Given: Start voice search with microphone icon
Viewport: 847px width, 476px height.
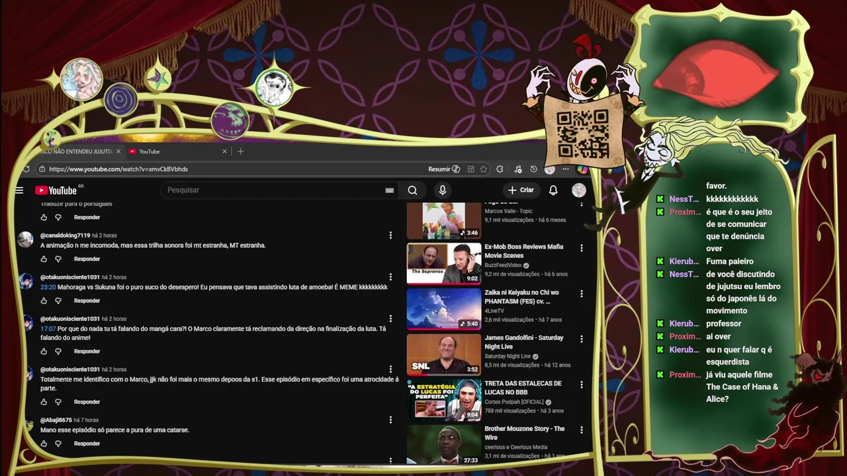Looking at the screenshot, I should tap(443, 190).
